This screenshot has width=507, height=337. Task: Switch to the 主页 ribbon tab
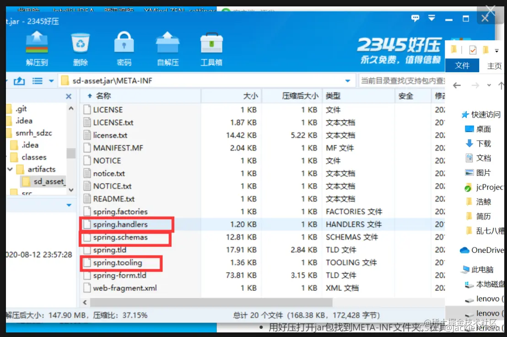coord(494,65)
